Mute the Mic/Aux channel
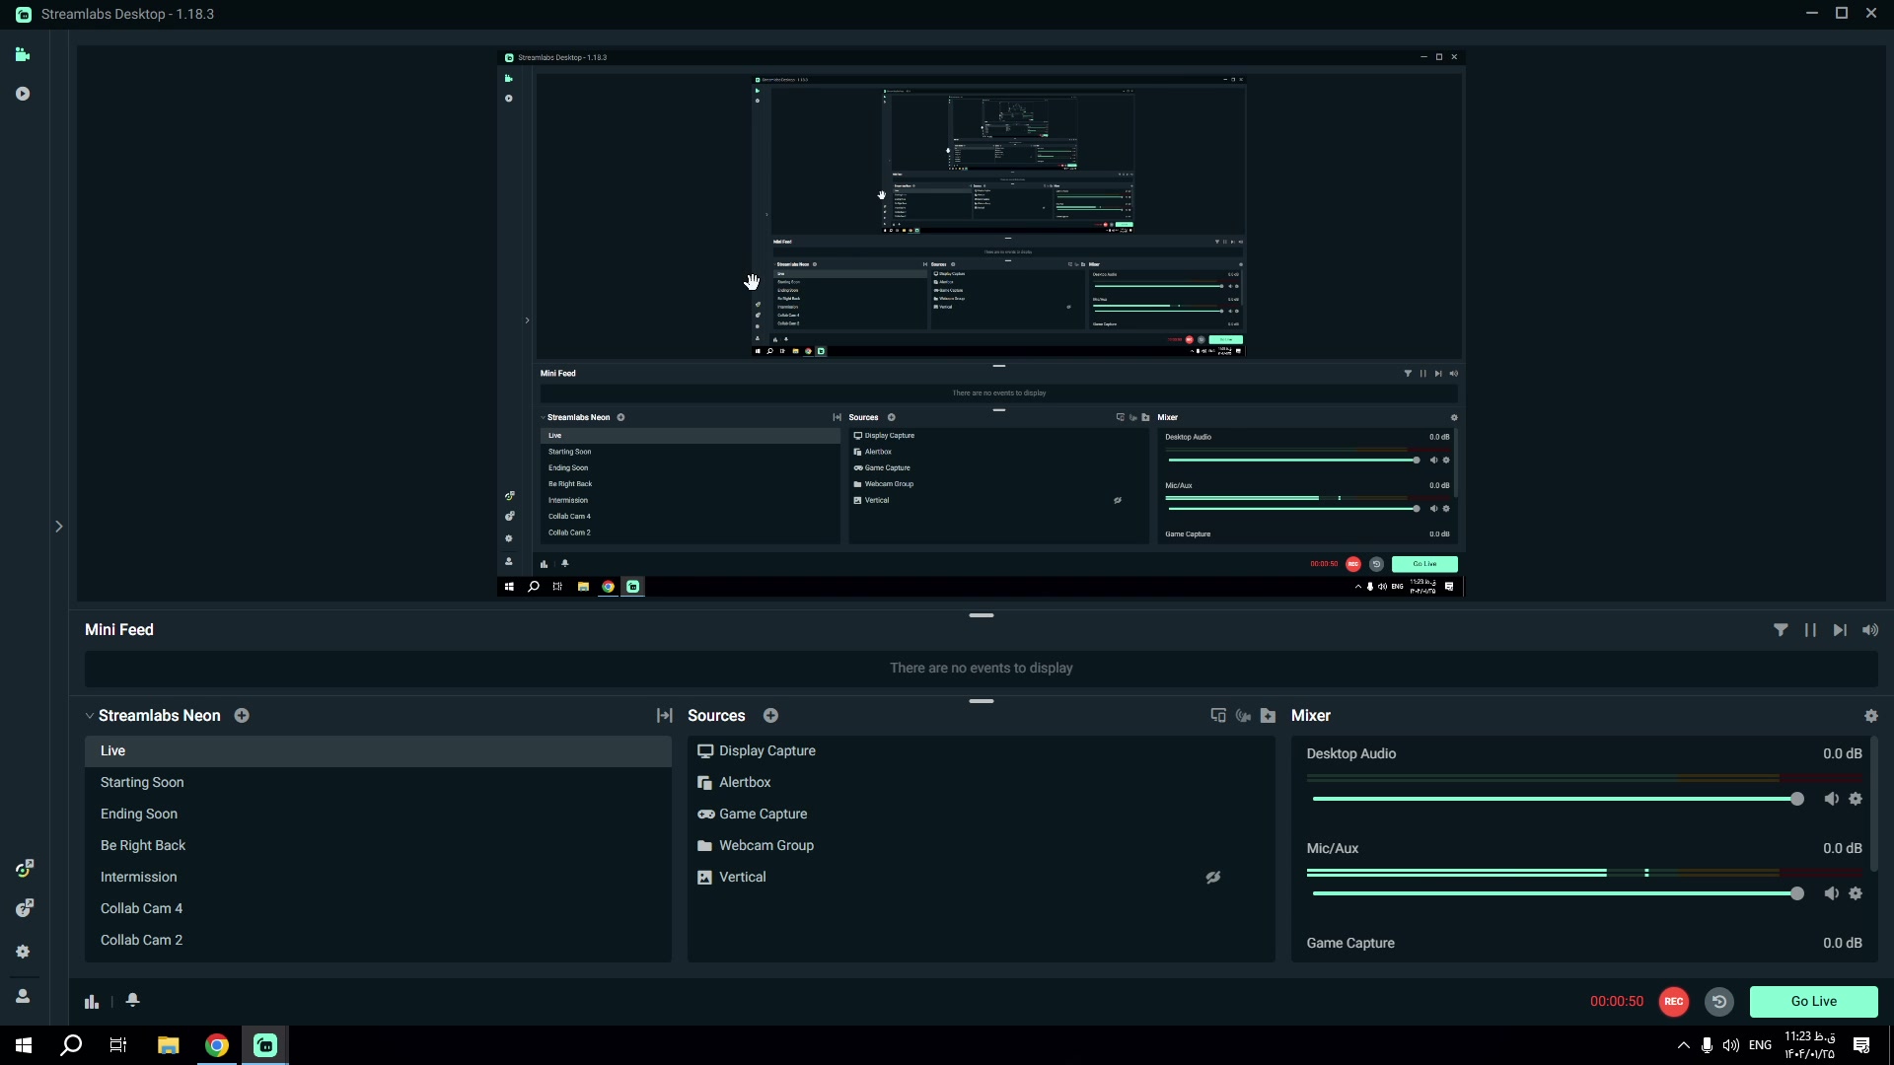The height and width of the screenshot is (1065, 1894). [1831, 894]
